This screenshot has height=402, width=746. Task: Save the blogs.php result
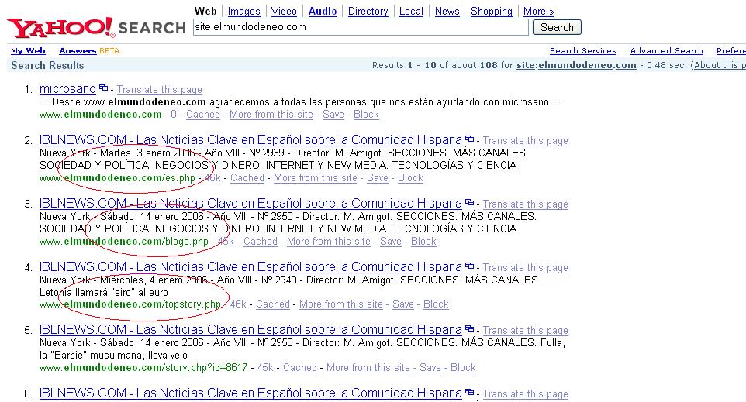point(391,242)
